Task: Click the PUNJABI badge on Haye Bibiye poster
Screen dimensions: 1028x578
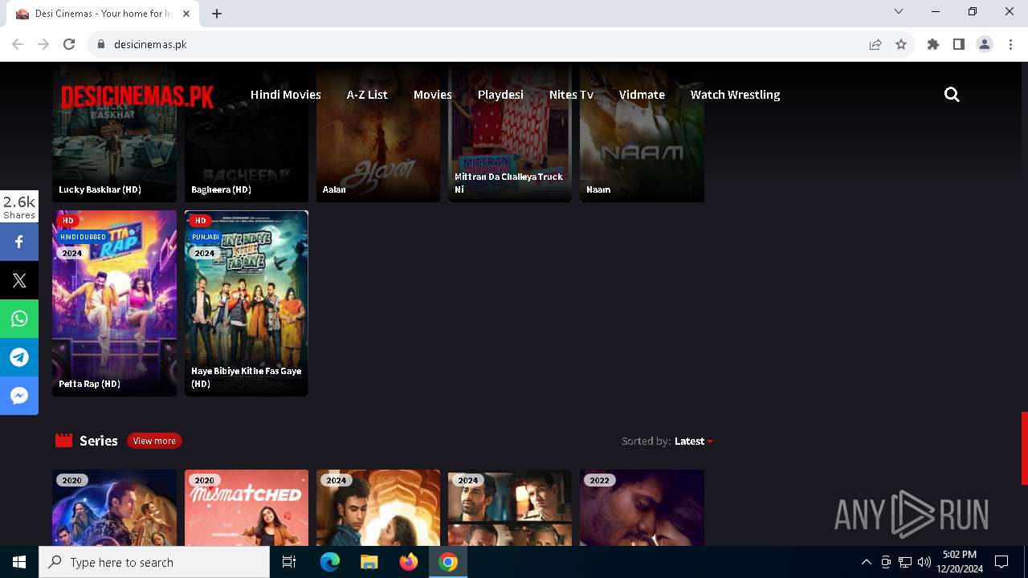Action: pos(206,237)
